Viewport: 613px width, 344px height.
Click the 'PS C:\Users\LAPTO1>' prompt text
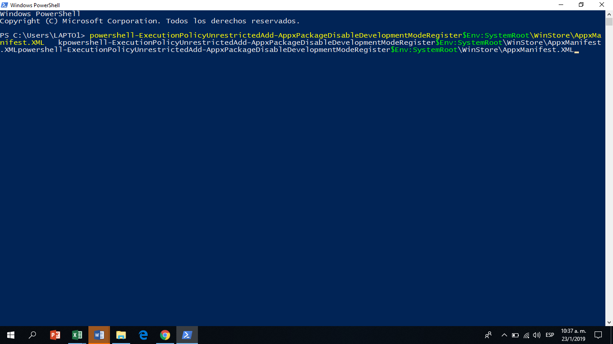point(43,35)
